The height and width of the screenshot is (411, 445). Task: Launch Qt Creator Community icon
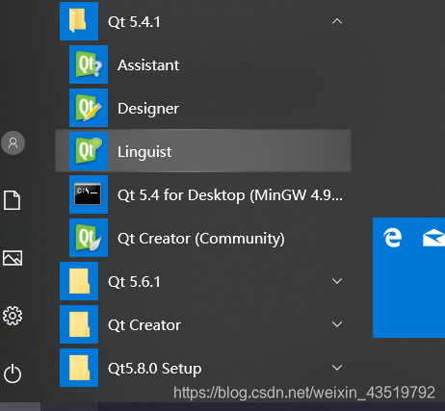(x=89, y=238)
